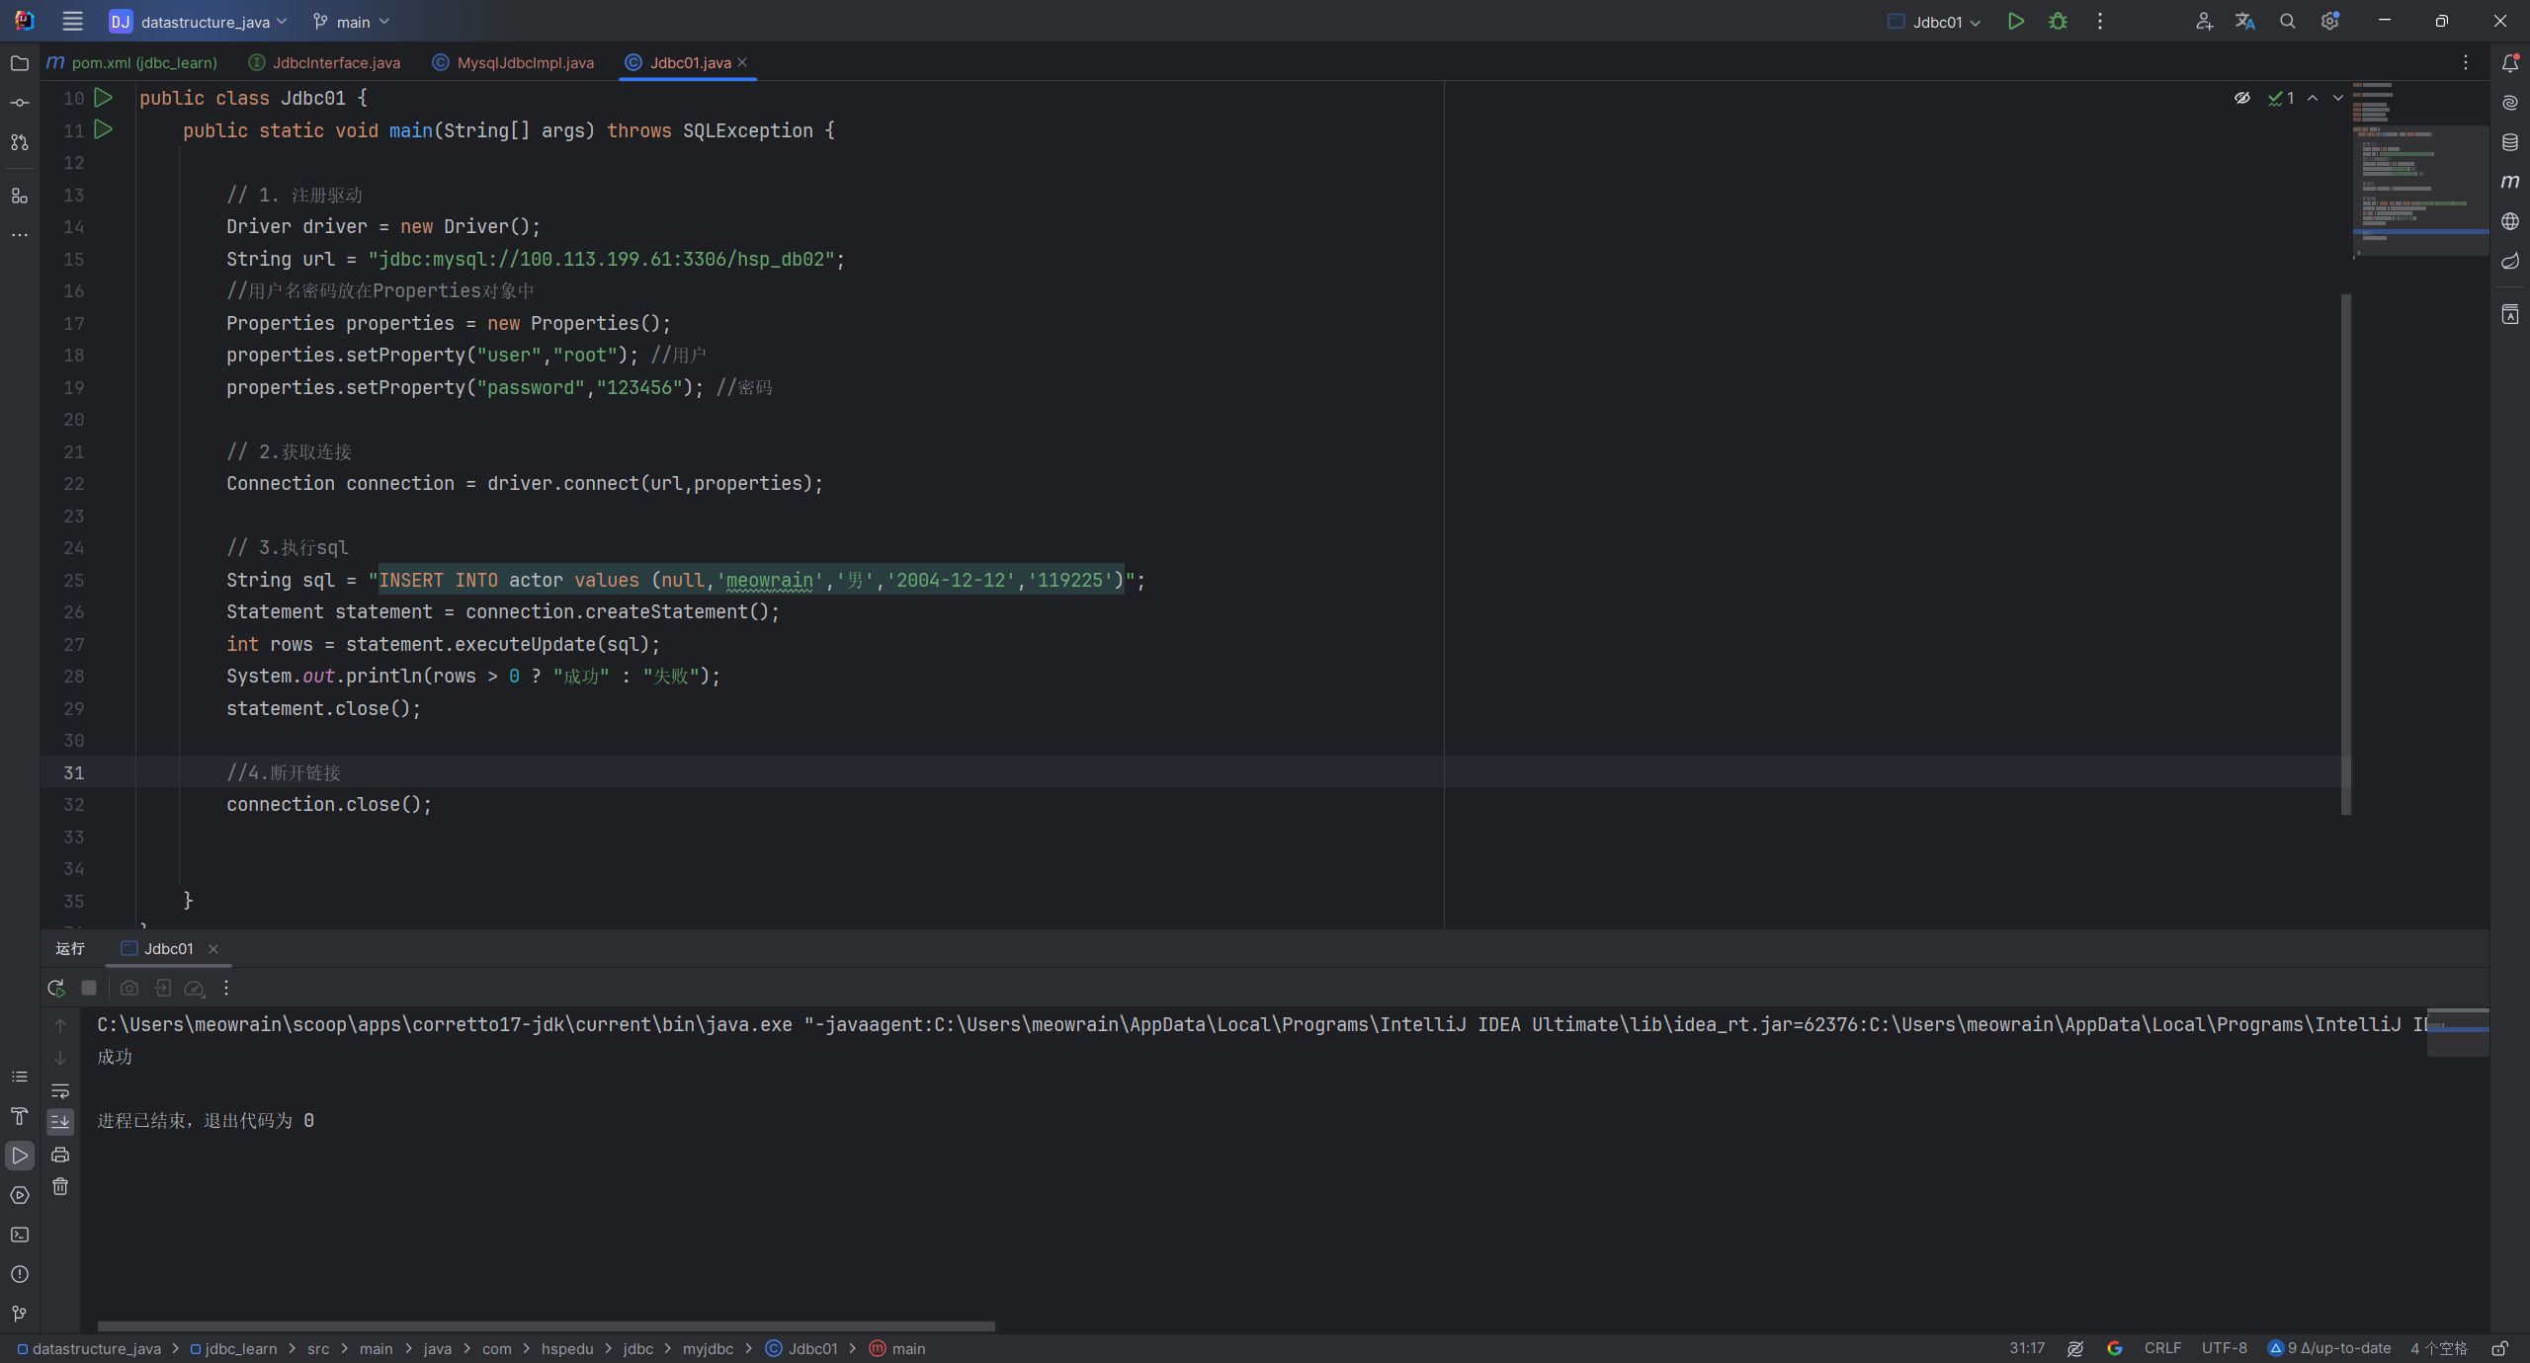Open Search Everywhere magnifier icon
The width and height of the screenshot is (2530, 1363).
(x=2287, y=22)
